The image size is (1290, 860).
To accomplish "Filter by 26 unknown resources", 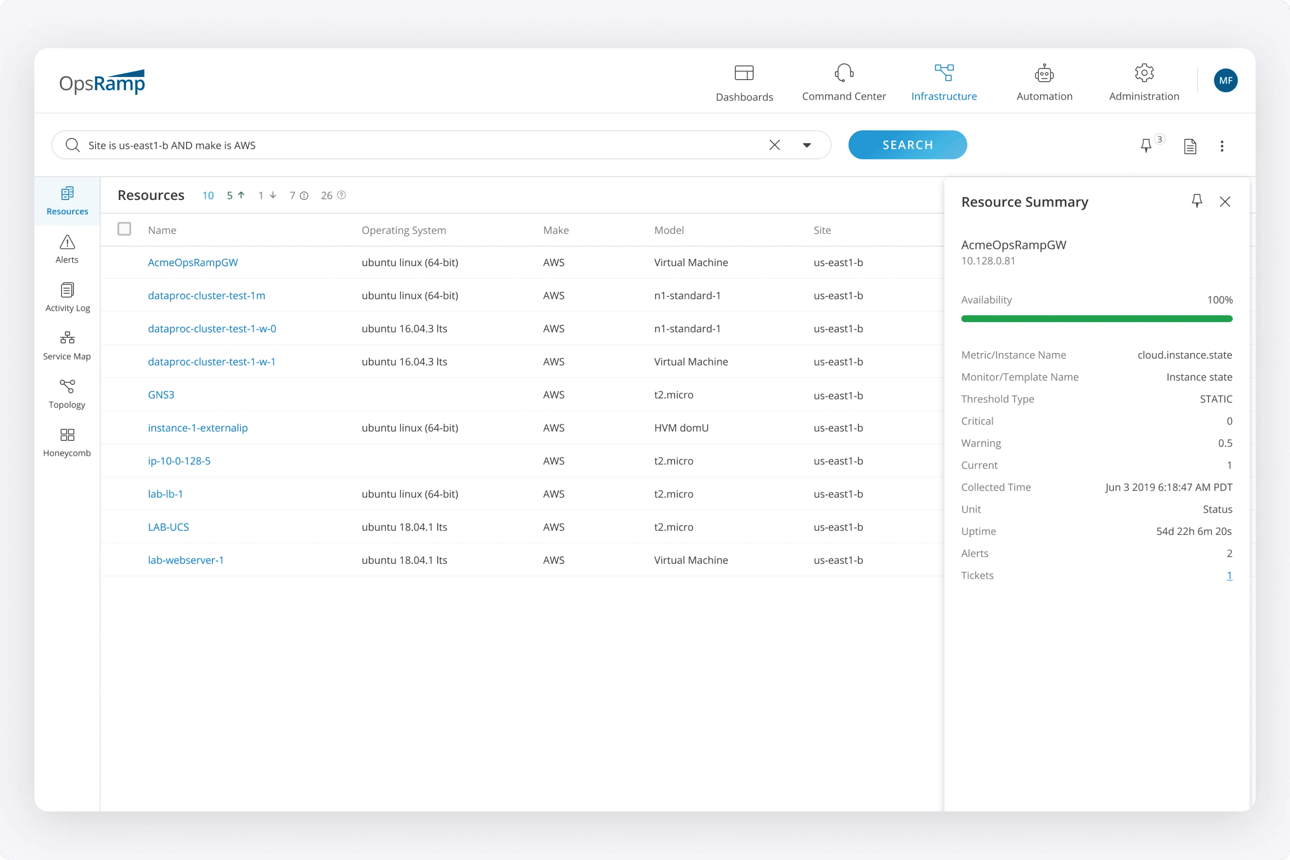I will pyautogui.click(x=333, y=196).
